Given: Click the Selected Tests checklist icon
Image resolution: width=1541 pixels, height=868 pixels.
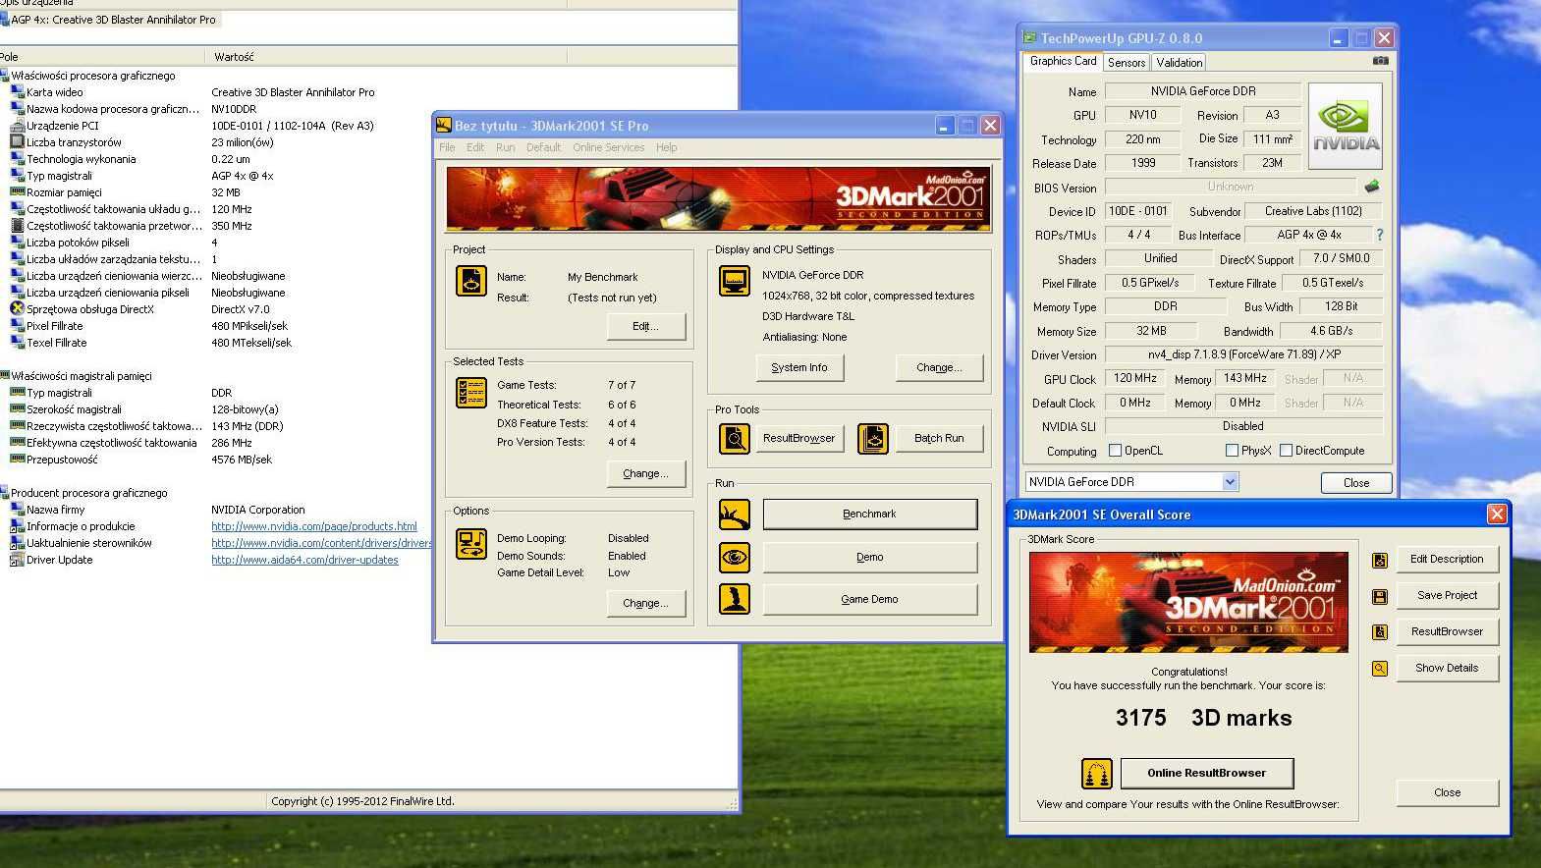Looking at the screenshot, I should (471, 393).
